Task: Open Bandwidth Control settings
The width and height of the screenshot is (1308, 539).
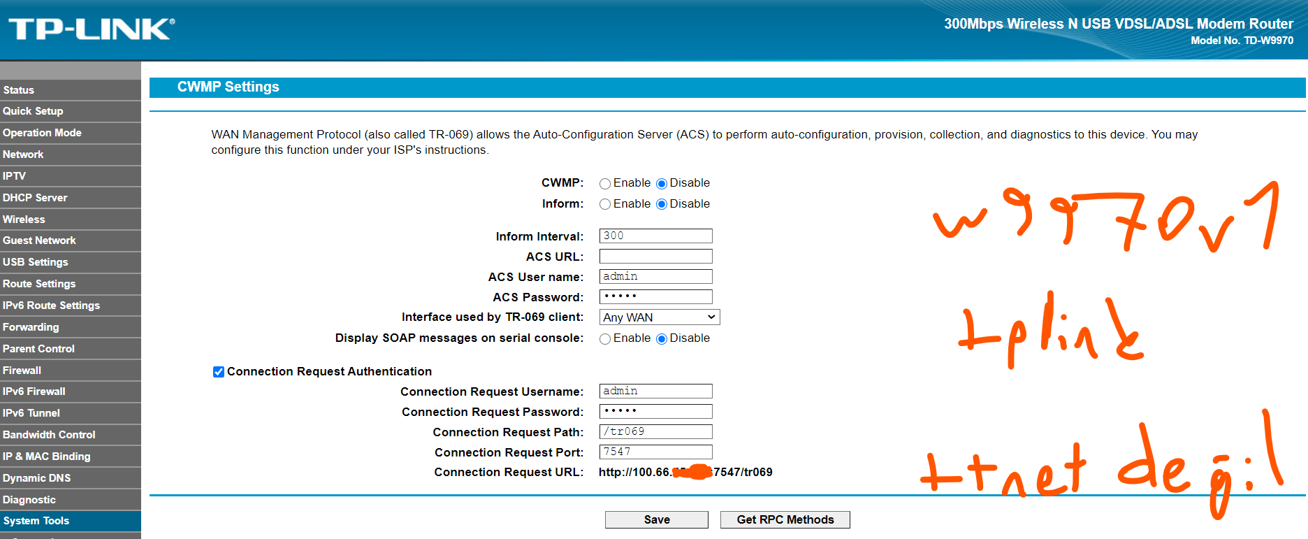Action: point(70,435)
